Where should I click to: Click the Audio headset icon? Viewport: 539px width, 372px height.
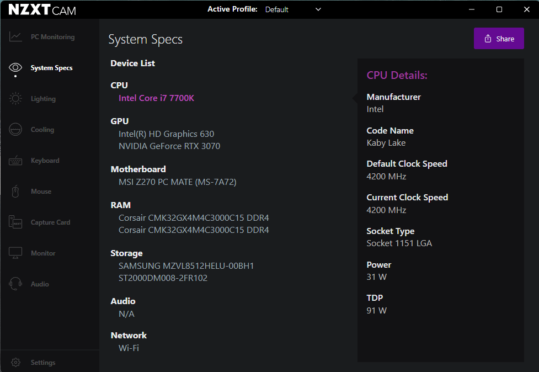[x=15, y=284]
